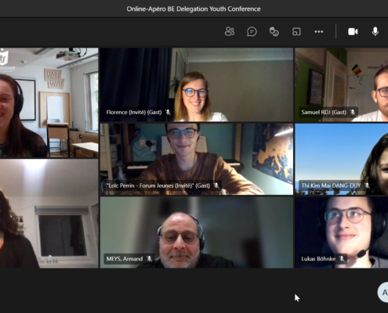Click the muted mic icon beside Samuel RDJ

click(353, 112)
